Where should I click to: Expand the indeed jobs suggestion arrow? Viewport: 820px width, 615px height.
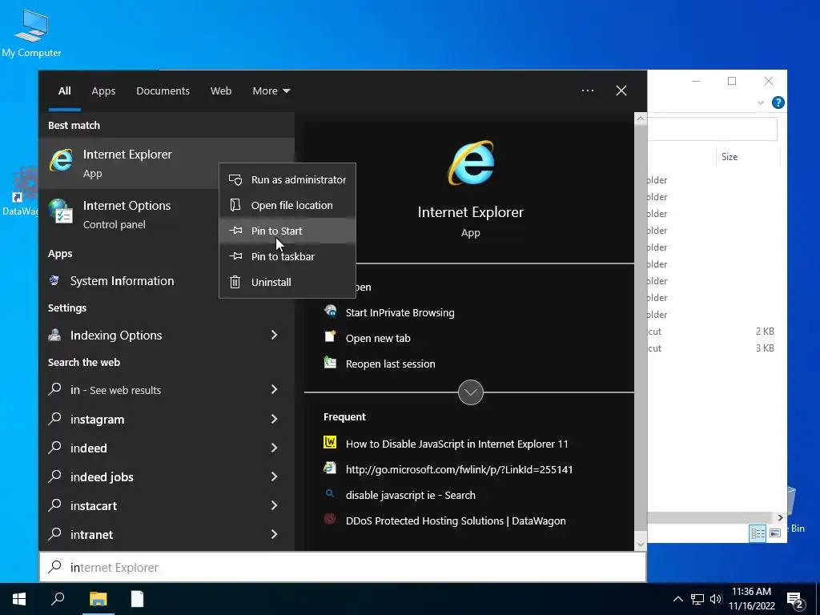(274, 476)
